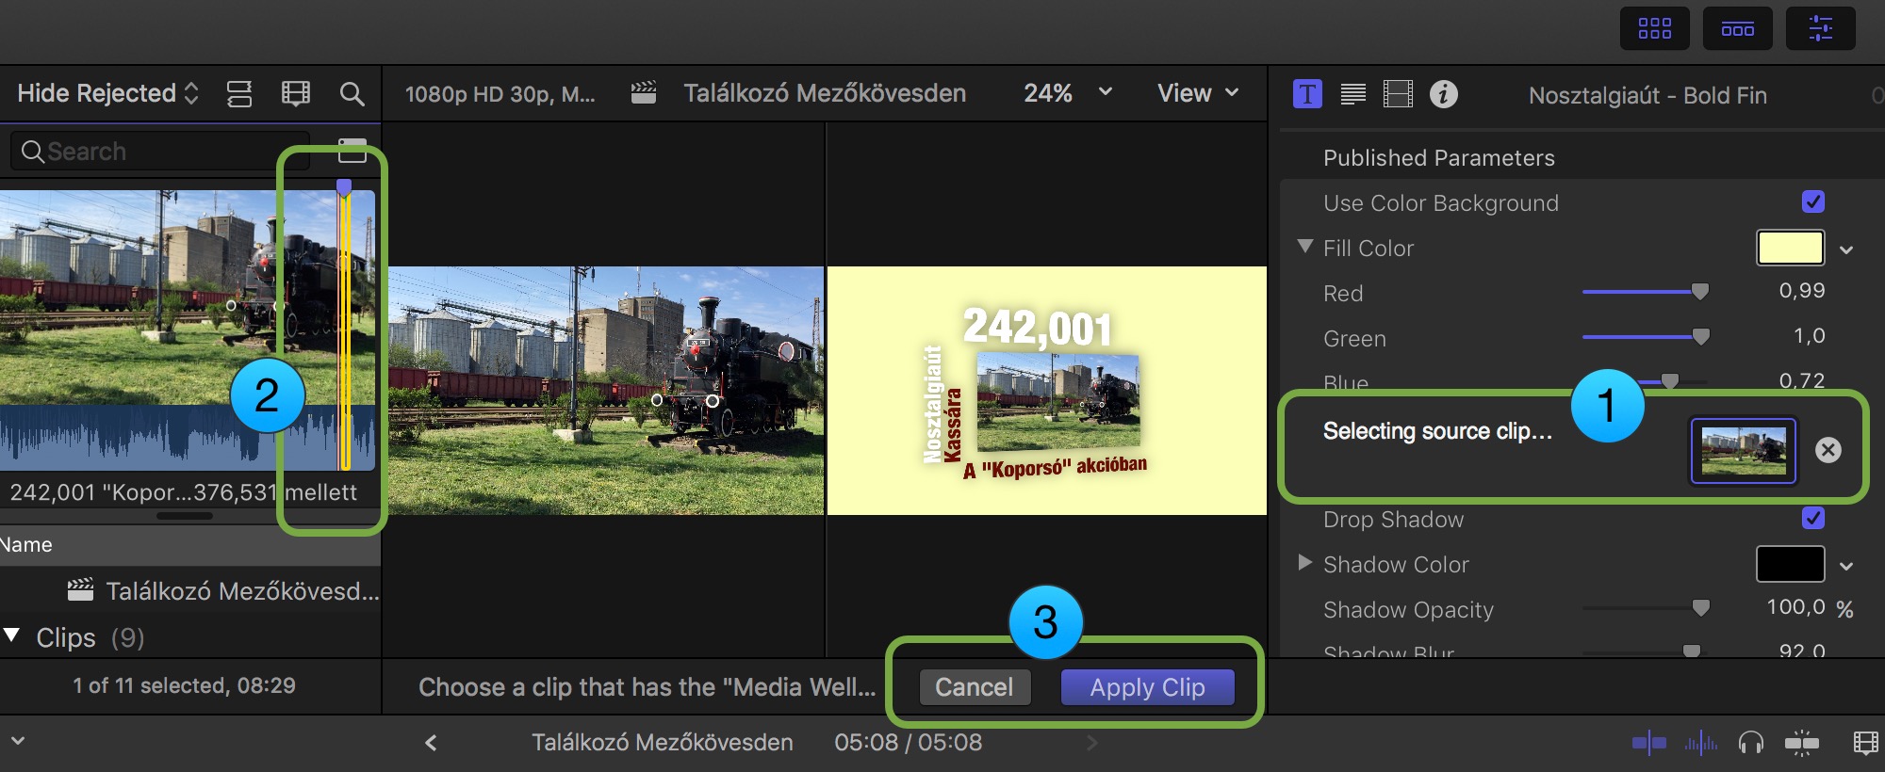Image resolution: width=1885 pixels, height=772 pixels.
Task: Click the Green value 1,0
Action: [x=1809, y=336]
